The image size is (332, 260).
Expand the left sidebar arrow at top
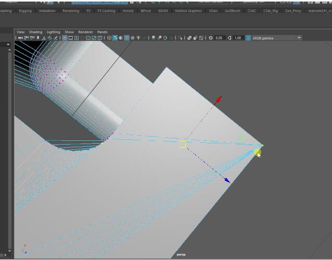pos(8,45)
